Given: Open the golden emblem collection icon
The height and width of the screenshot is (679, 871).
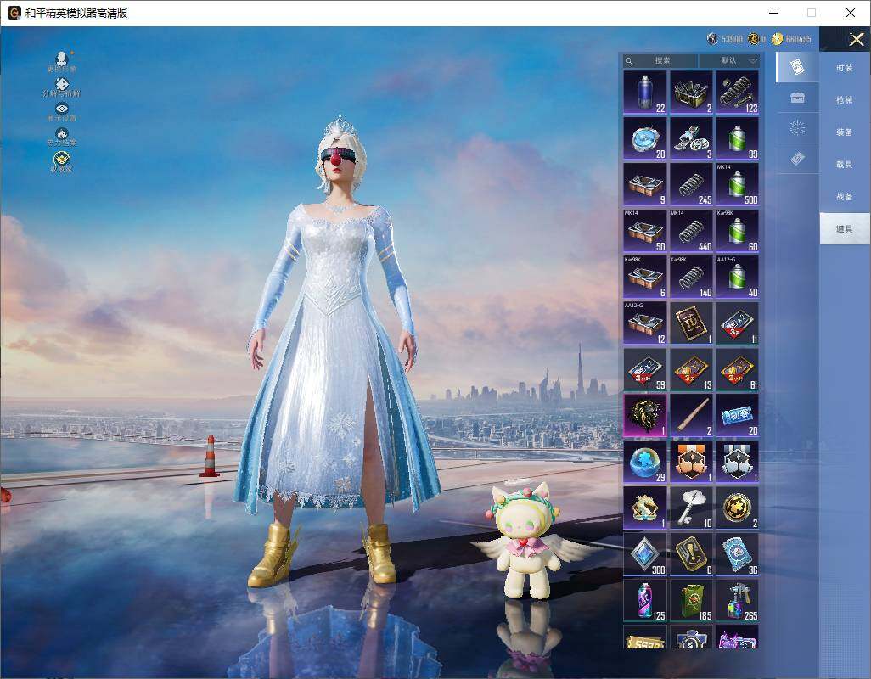Looking at the screenshot, I should [x=62, y=161].
